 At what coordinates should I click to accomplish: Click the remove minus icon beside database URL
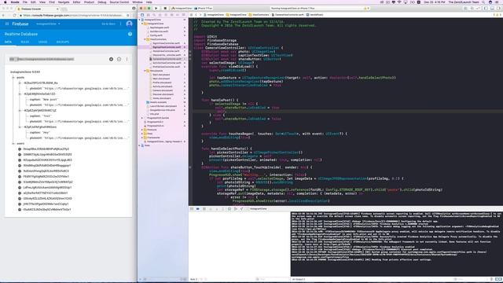[x=119, y=59]
